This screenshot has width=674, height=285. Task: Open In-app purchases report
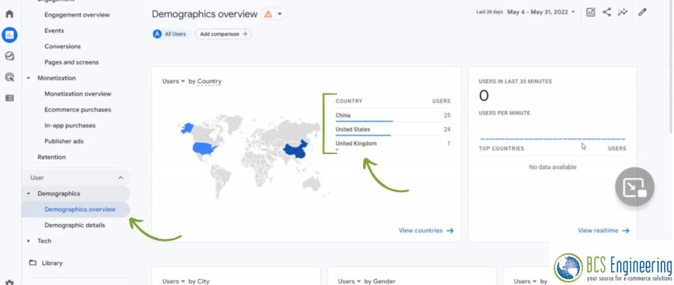(70, 126)
